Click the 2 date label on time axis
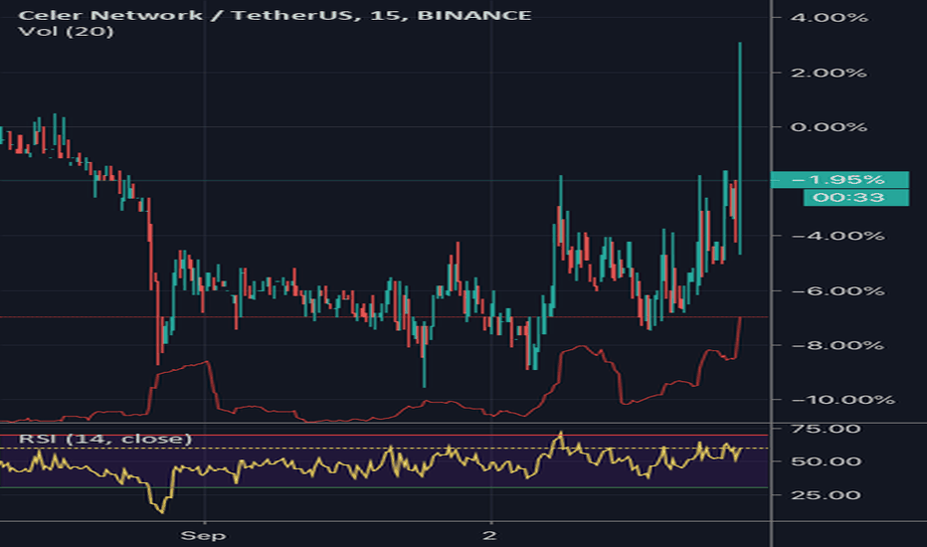 coord(489,536)
